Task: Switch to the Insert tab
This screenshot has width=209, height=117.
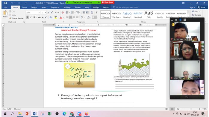Action: pos(24,7)
